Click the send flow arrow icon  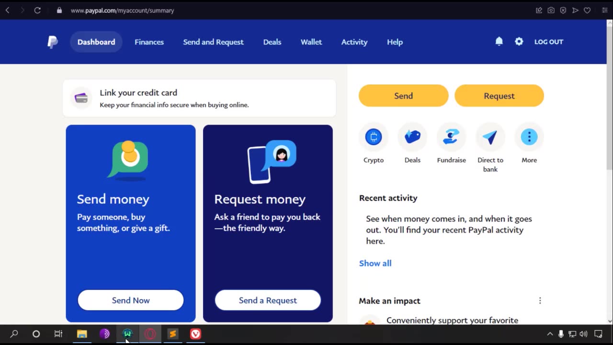pyautogui.click(x=575, y=10)
